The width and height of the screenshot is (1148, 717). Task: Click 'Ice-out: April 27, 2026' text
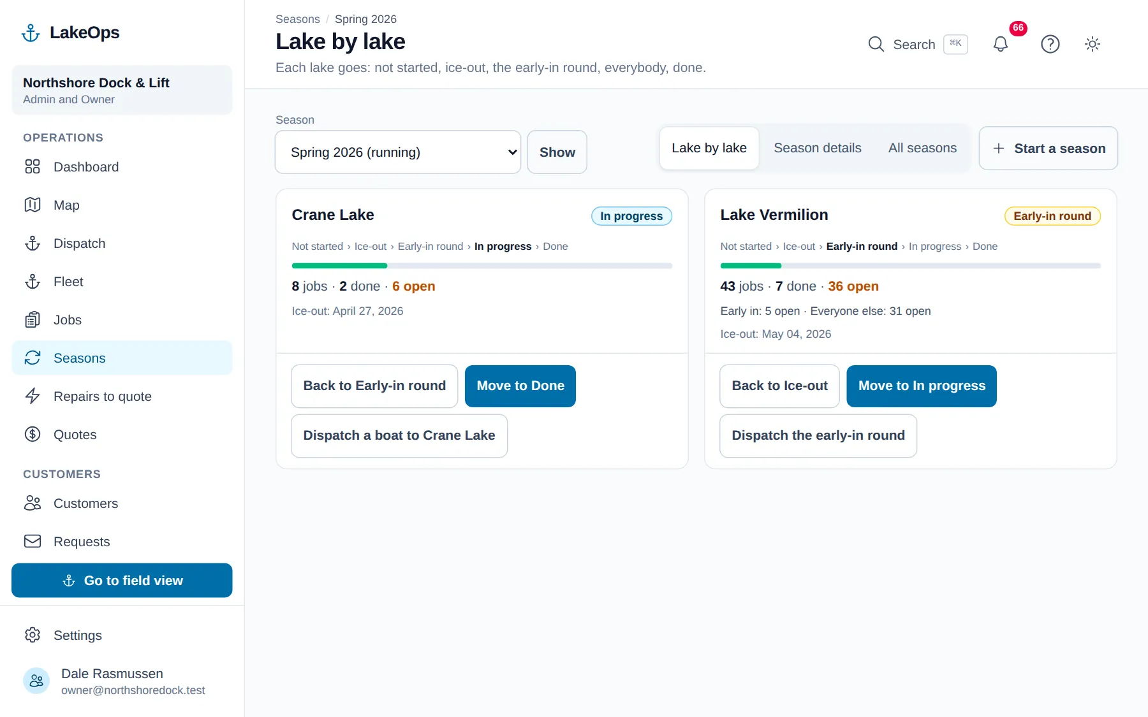[x=348, y=312]
